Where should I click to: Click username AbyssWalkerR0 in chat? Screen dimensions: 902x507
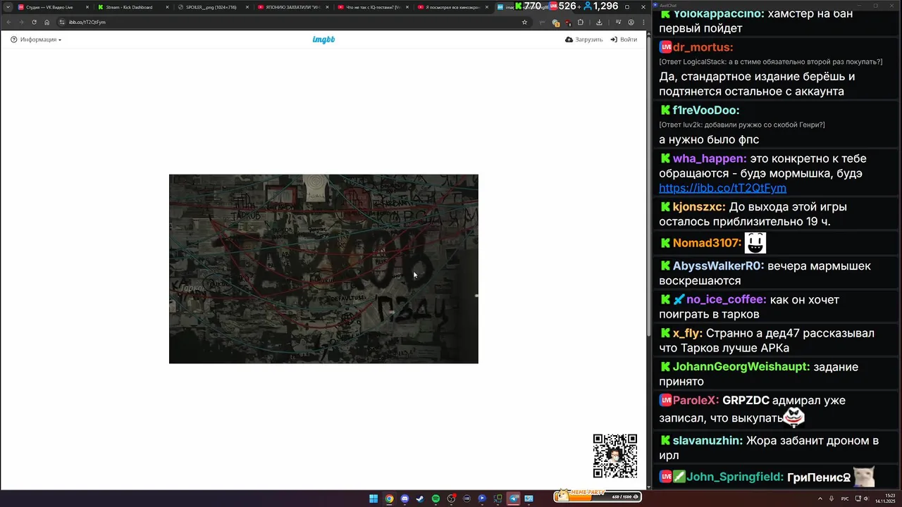click(718, 266)
